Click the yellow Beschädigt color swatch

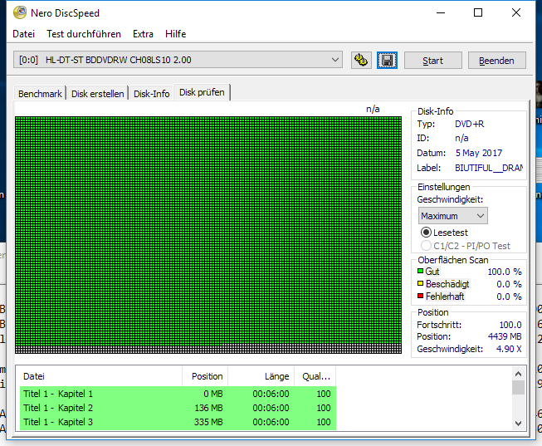(x=420, y=283)
